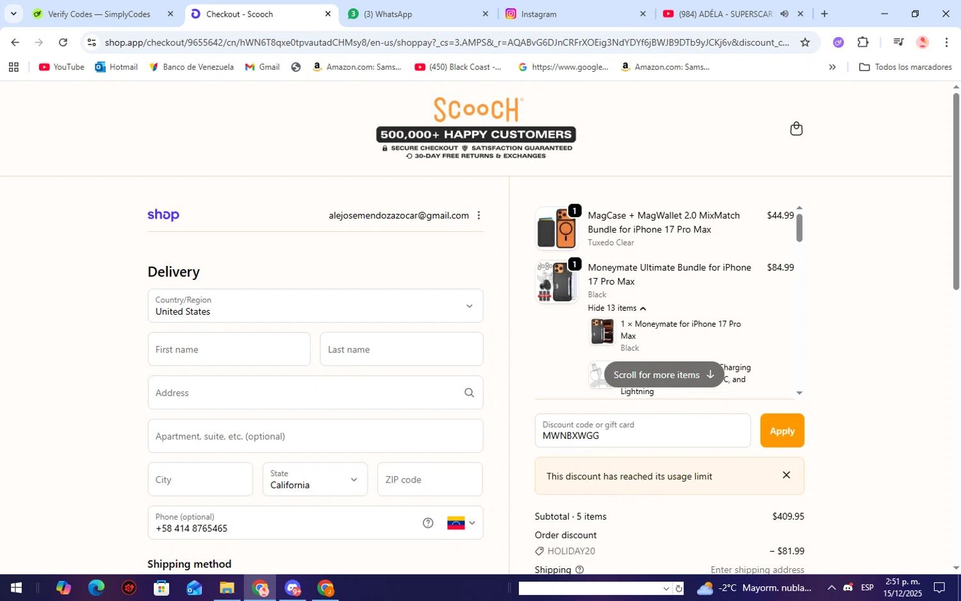This screenshot has width=961, height=601.
Task: Open Venezuela flag country code selector
Action: coord(461,523)
